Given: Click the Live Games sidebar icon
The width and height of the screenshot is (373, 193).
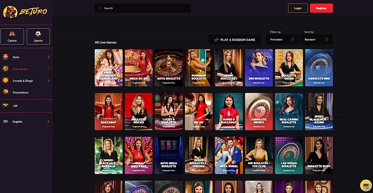Looking at the screenshot, I should [6, 69].
